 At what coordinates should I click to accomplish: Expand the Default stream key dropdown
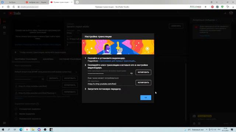coord(46,72)
